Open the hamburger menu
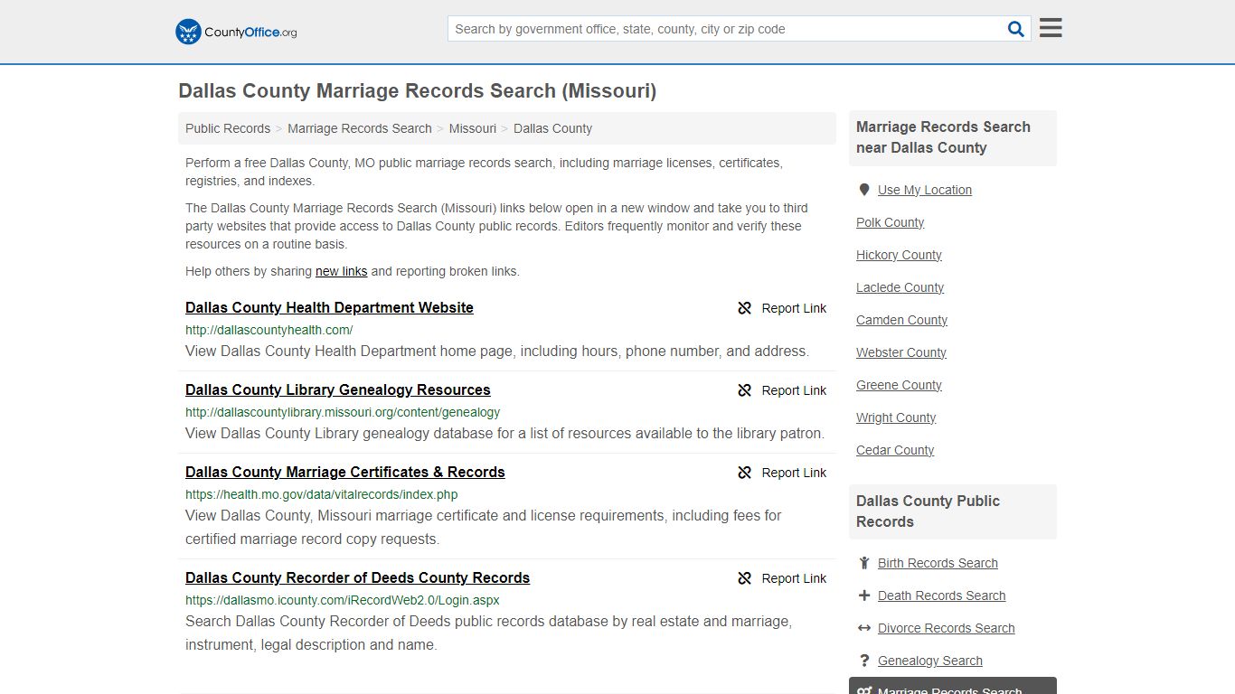The height and width of the screenshot is (694, 1235). (x=1051, y=28)
